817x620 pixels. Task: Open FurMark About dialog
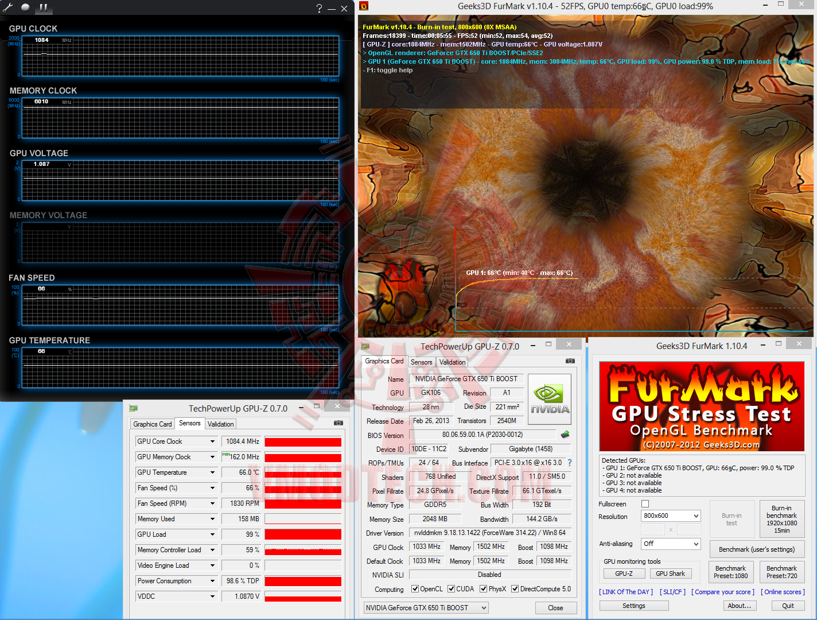pyautogui.click(x=739, y=606)
